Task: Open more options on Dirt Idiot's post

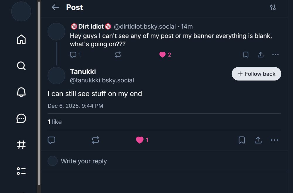Action: pos(275,55)
